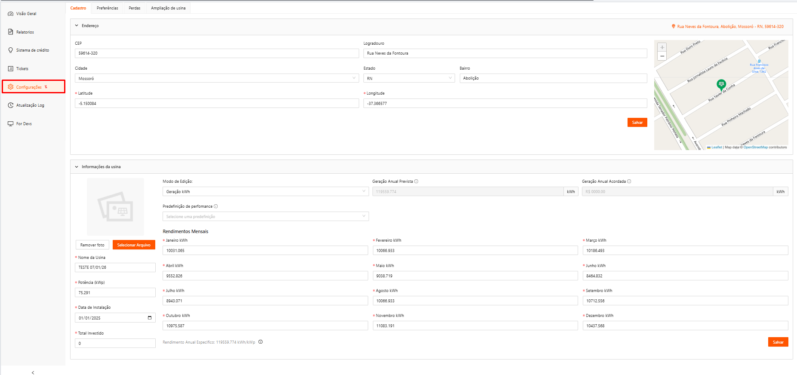Zoom in on the map
The height and width of the screenshot is (375, 797).
(x=662, y=47)
